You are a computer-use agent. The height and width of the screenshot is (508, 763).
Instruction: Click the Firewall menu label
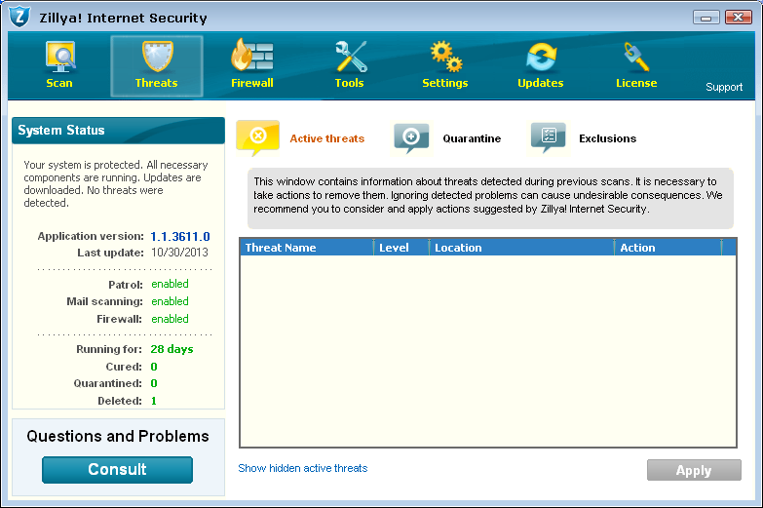[x=252, y=83]
